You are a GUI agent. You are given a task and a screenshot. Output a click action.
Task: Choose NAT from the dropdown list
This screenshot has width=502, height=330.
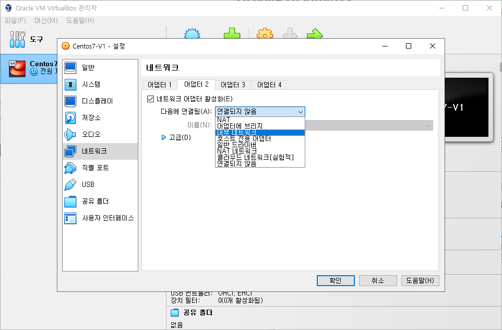point(260,120)
